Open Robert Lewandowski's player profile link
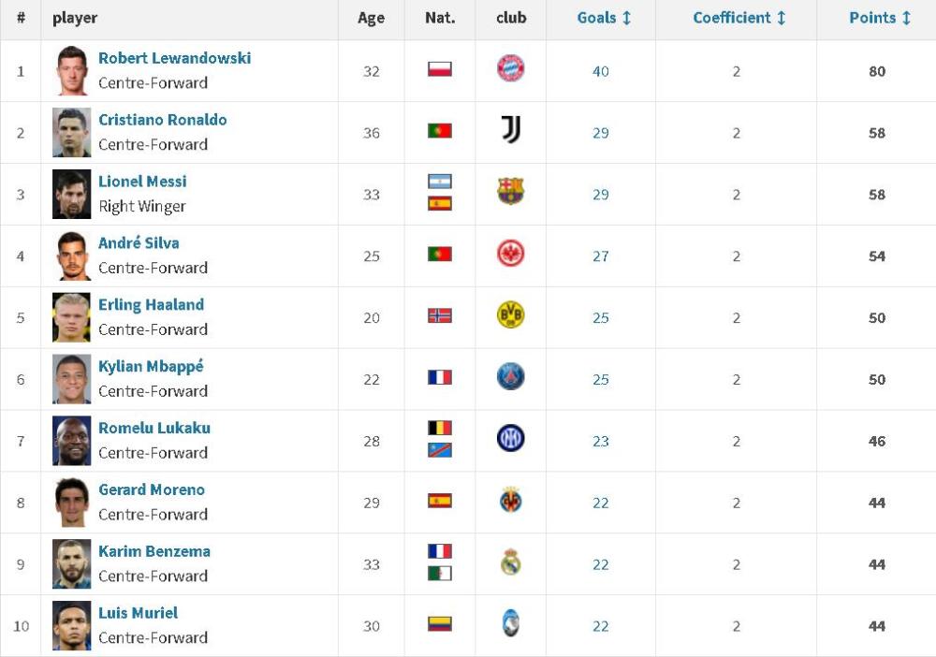 click(174, 58)
